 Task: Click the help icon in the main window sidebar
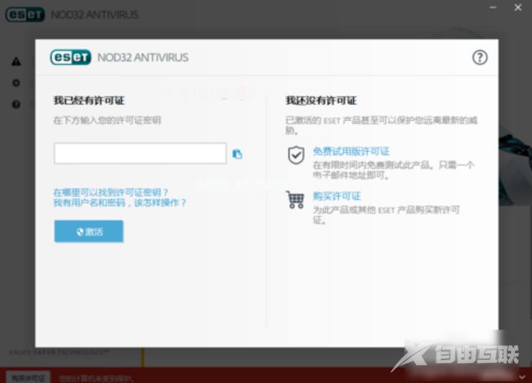[16, 104]
